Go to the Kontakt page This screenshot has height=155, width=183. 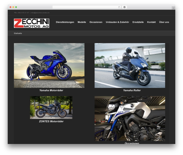(152, 22)
